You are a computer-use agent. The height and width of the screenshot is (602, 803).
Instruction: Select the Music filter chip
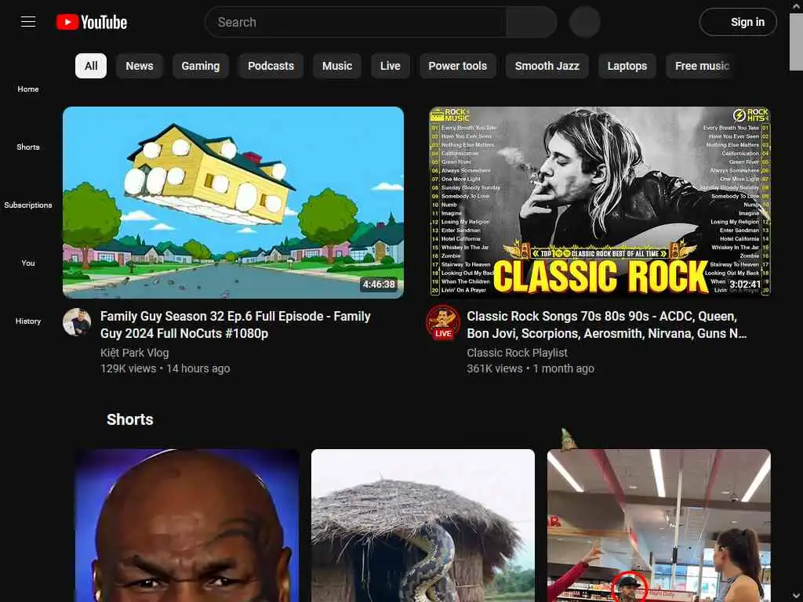337,66
